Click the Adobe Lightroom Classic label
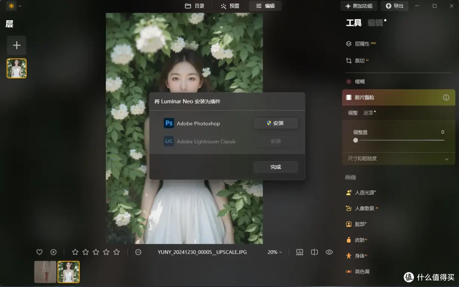This screenshot has height=287, width=459. (x=206, y=142)
